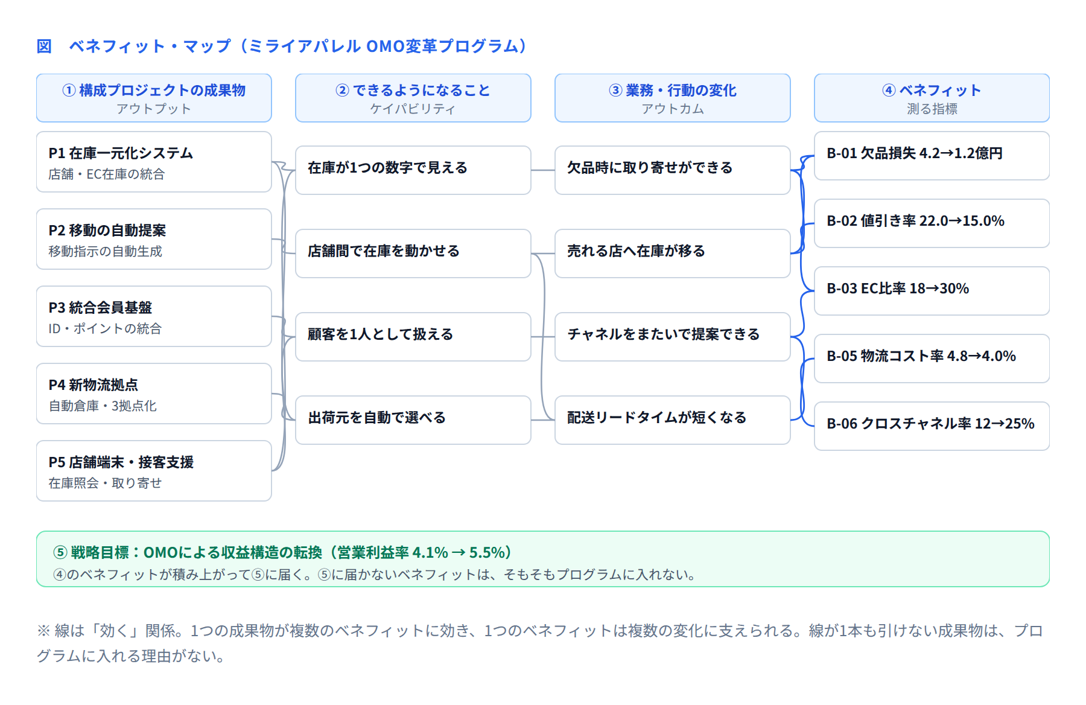This screenshot has width=1086, height=705.
Task: Click the アウトプット sublabel
Action: [154, 109]
